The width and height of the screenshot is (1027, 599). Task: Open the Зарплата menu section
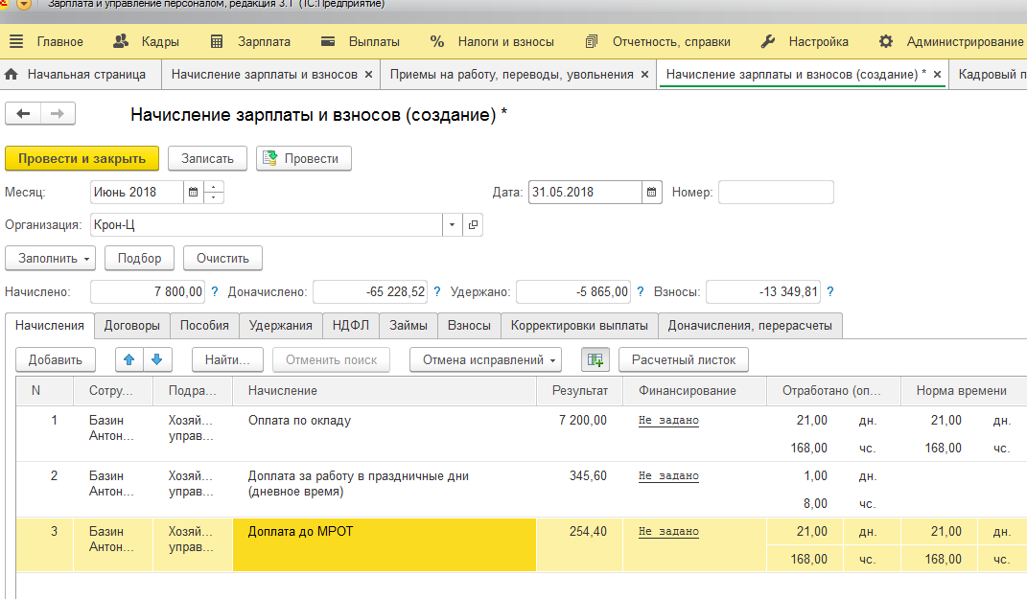point(251,42)
